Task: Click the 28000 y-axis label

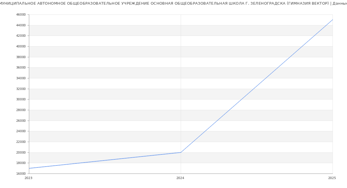Action: [21, 110]
